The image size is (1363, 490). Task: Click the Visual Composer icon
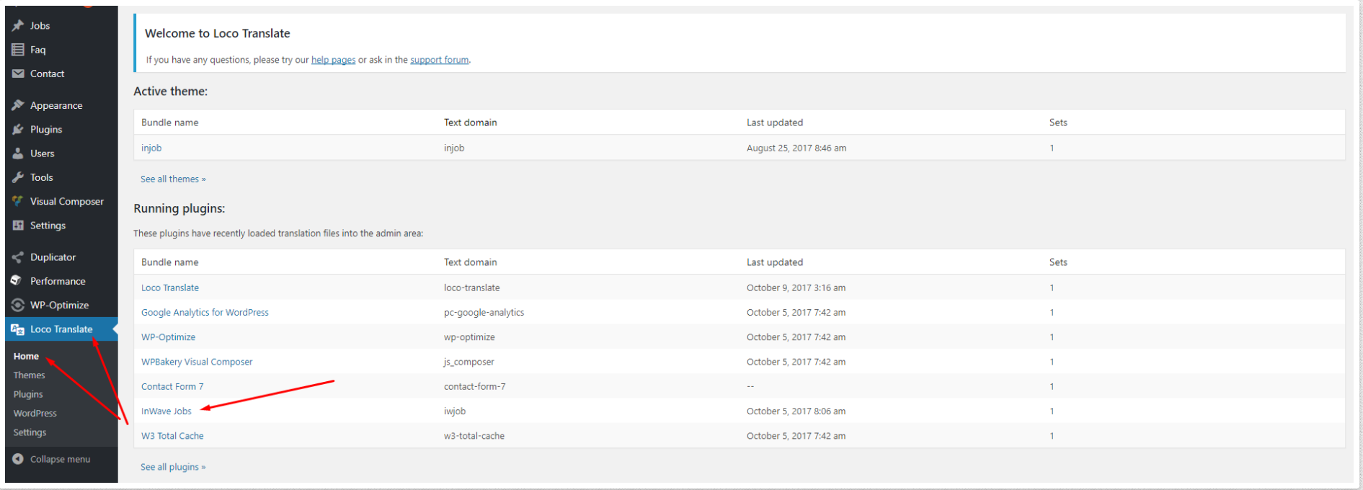[x=18, y=201]
